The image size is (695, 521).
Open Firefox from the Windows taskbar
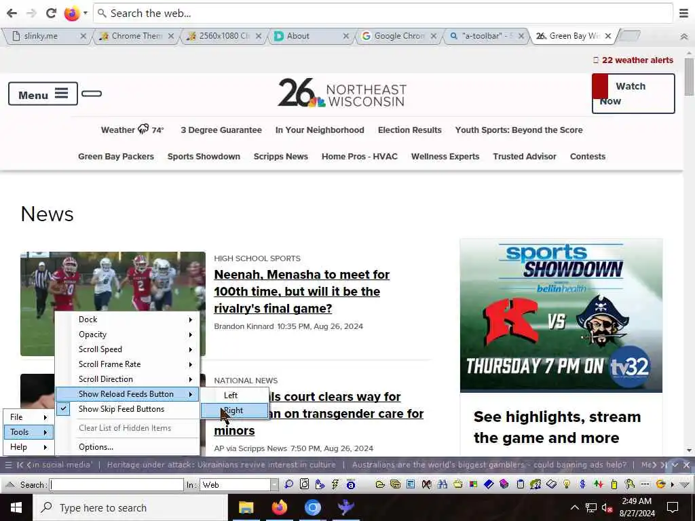point(279,507)
